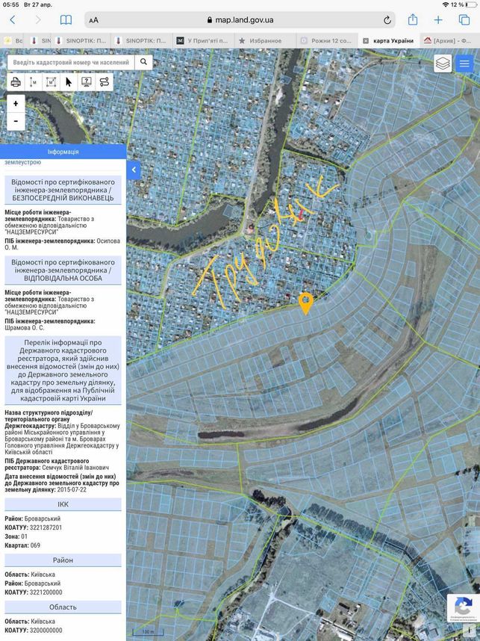Zoom in the map with plus
The height and width of the screenshot is (641, 480).
pos(16,103)
